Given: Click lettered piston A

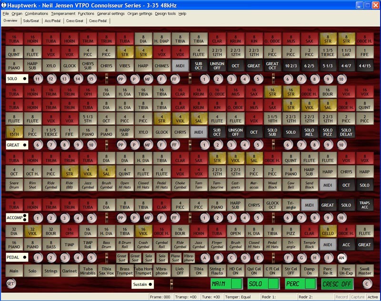Looking at the screenshot, I should pyautogui.click(x=204, y=258).
